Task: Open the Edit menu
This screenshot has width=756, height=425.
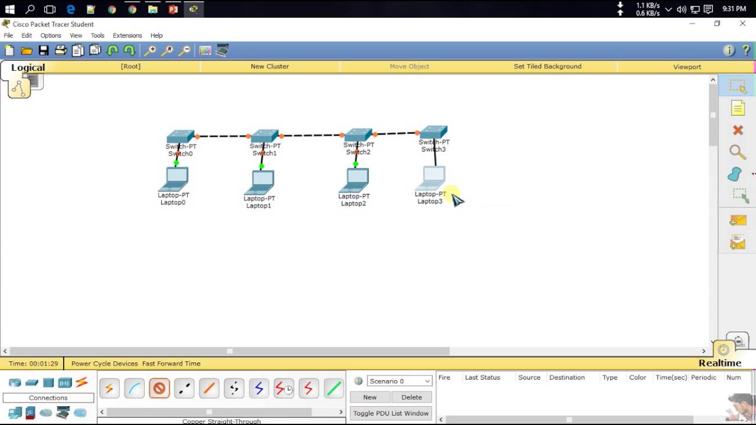Action: coord(27,35)
